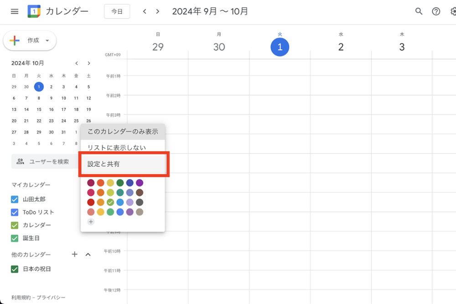
Task: Uncheck the 山田太郎 calendar checkbox
Action: coord(15,199)
